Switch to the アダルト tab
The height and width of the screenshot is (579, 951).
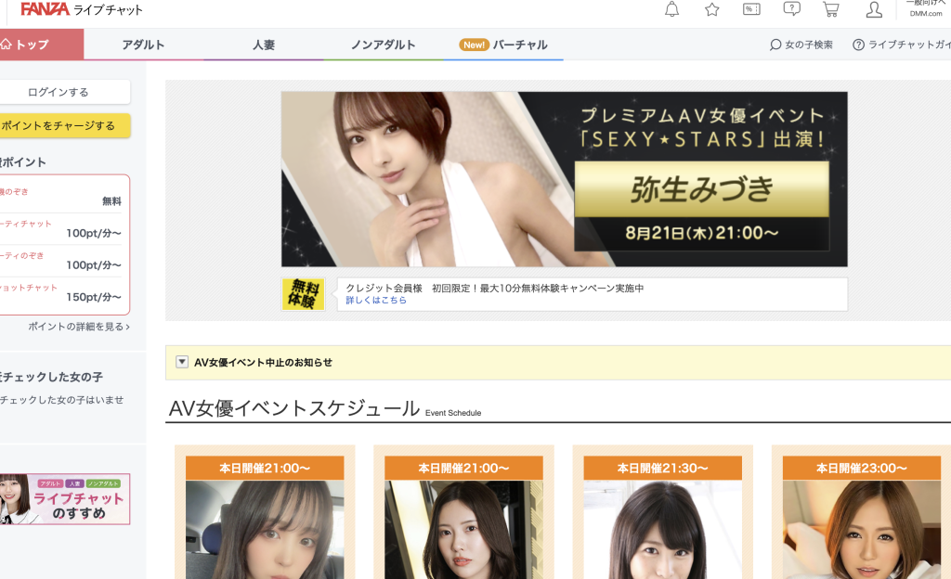pyautogui.click(x=141, y=43)
